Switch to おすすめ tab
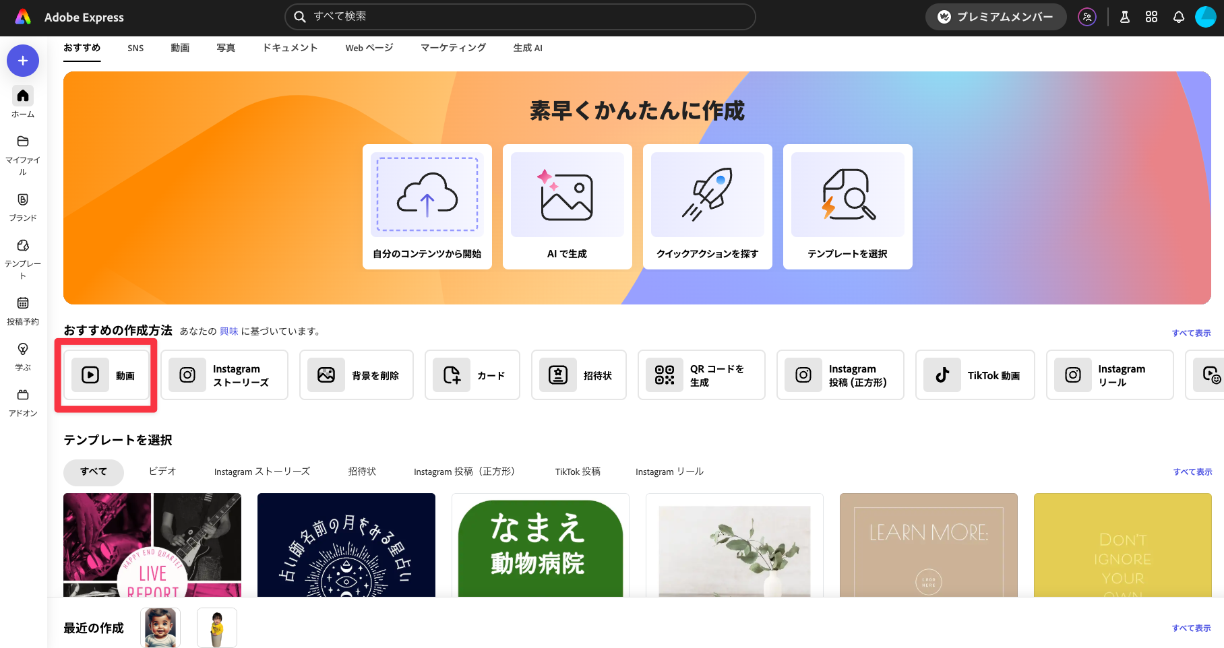This screenshot has width=1224, height=648. pos(82,48)
